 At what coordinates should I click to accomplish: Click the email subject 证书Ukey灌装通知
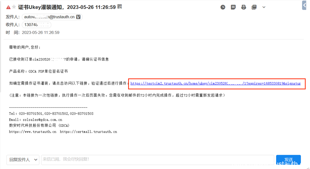[40, 7]
